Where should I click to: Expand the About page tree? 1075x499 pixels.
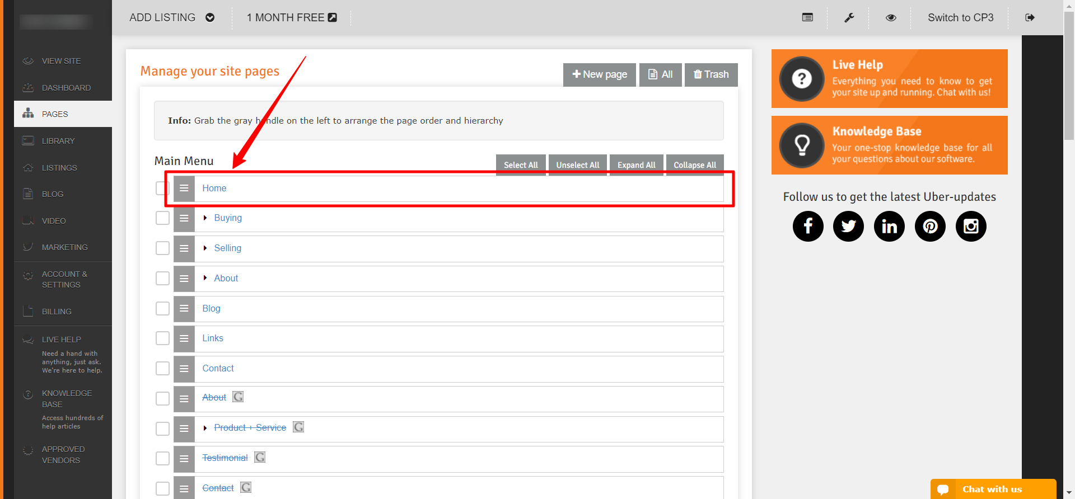coord(205,278)
